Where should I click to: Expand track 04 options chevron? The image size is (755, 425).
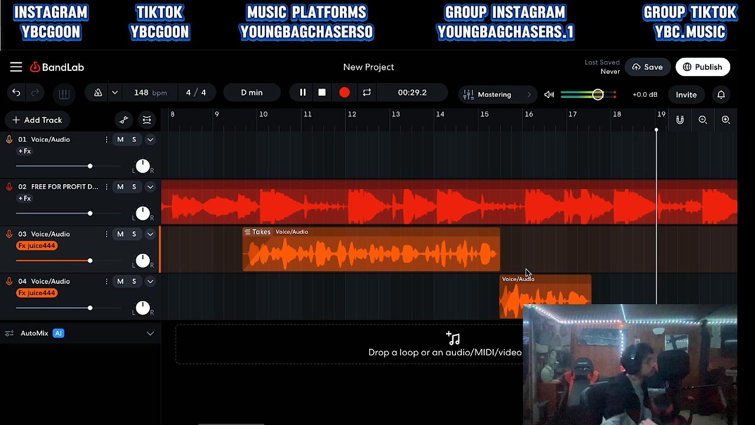150,282
